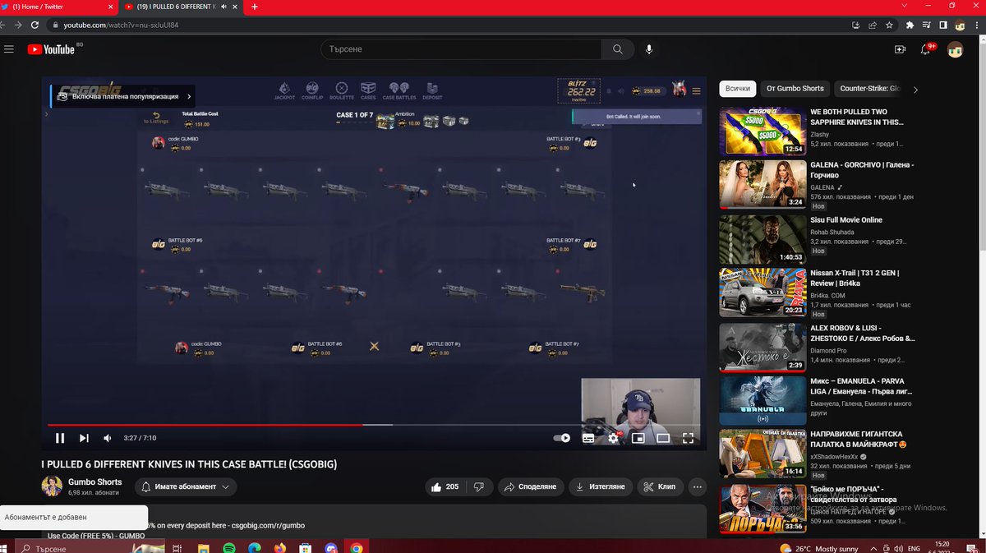Image resolution: width=986 pixels, height=553 pixels.
Task: Switch to theater mode view
Action: tap(663, 438)
